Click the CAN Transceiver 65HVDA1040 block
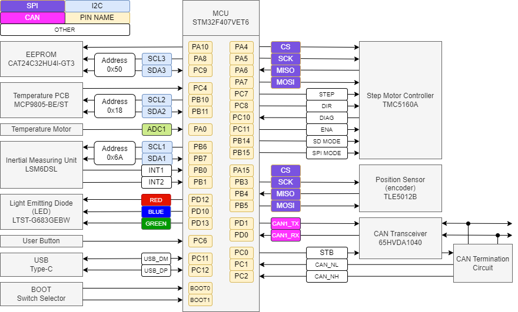This screenshot has height=312, width=518. [x=400, y=238]
